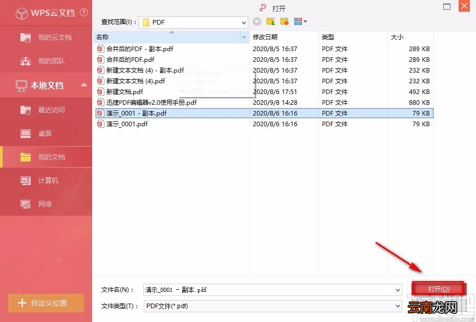Open the 文件类型 PDF文件(*.pdf) dropdown
476x322 pixels.
273,306
